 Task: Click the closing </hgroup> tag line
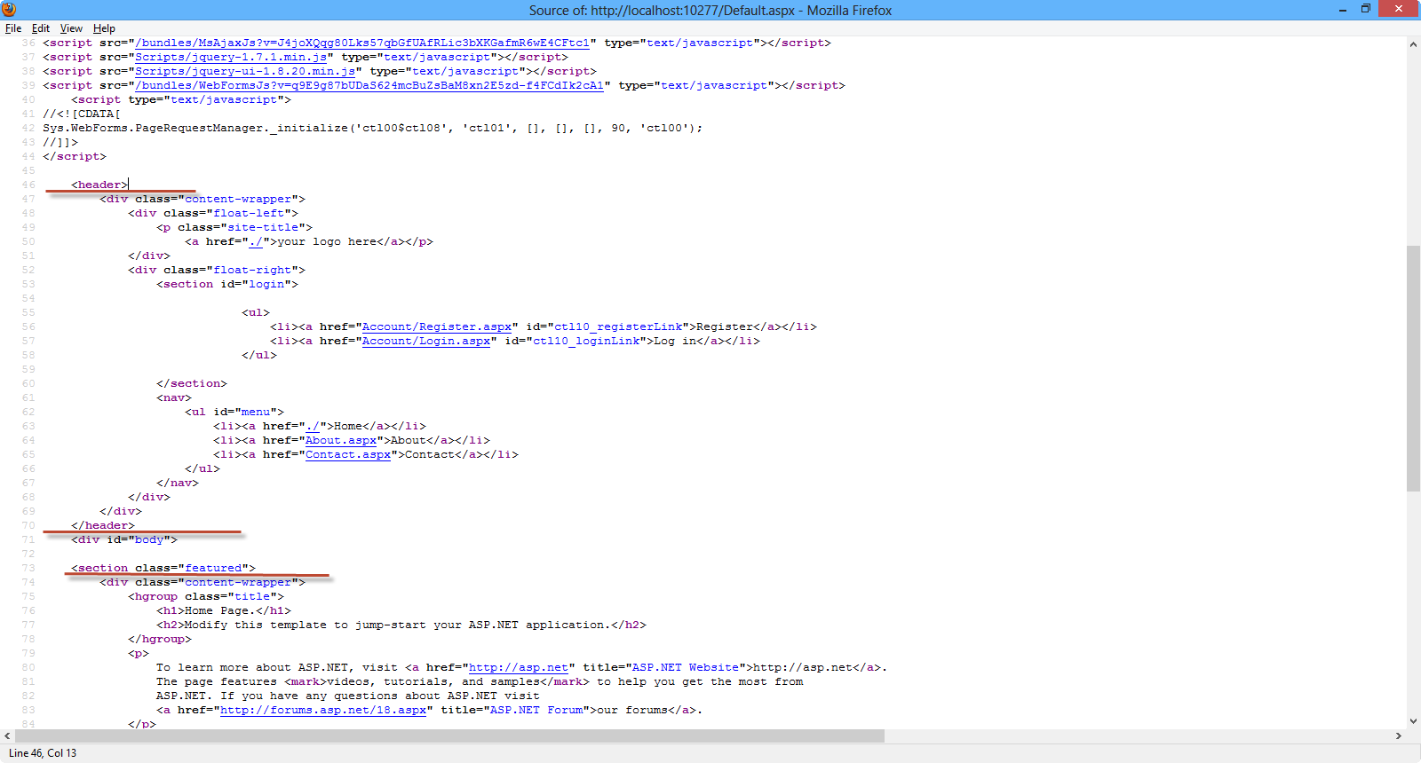click(160, 639)
